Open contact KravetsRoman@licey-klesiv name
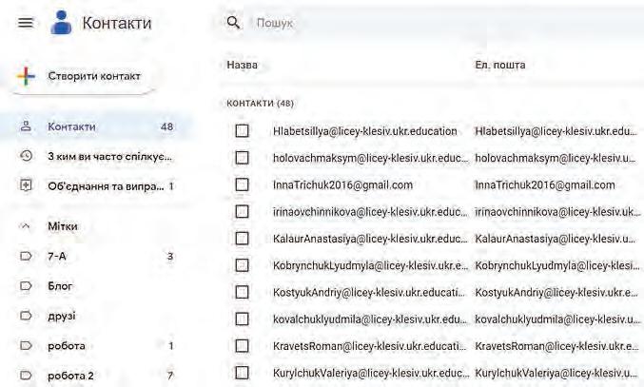This screenshot has height=387, width=644. click(x=369, y=346)
